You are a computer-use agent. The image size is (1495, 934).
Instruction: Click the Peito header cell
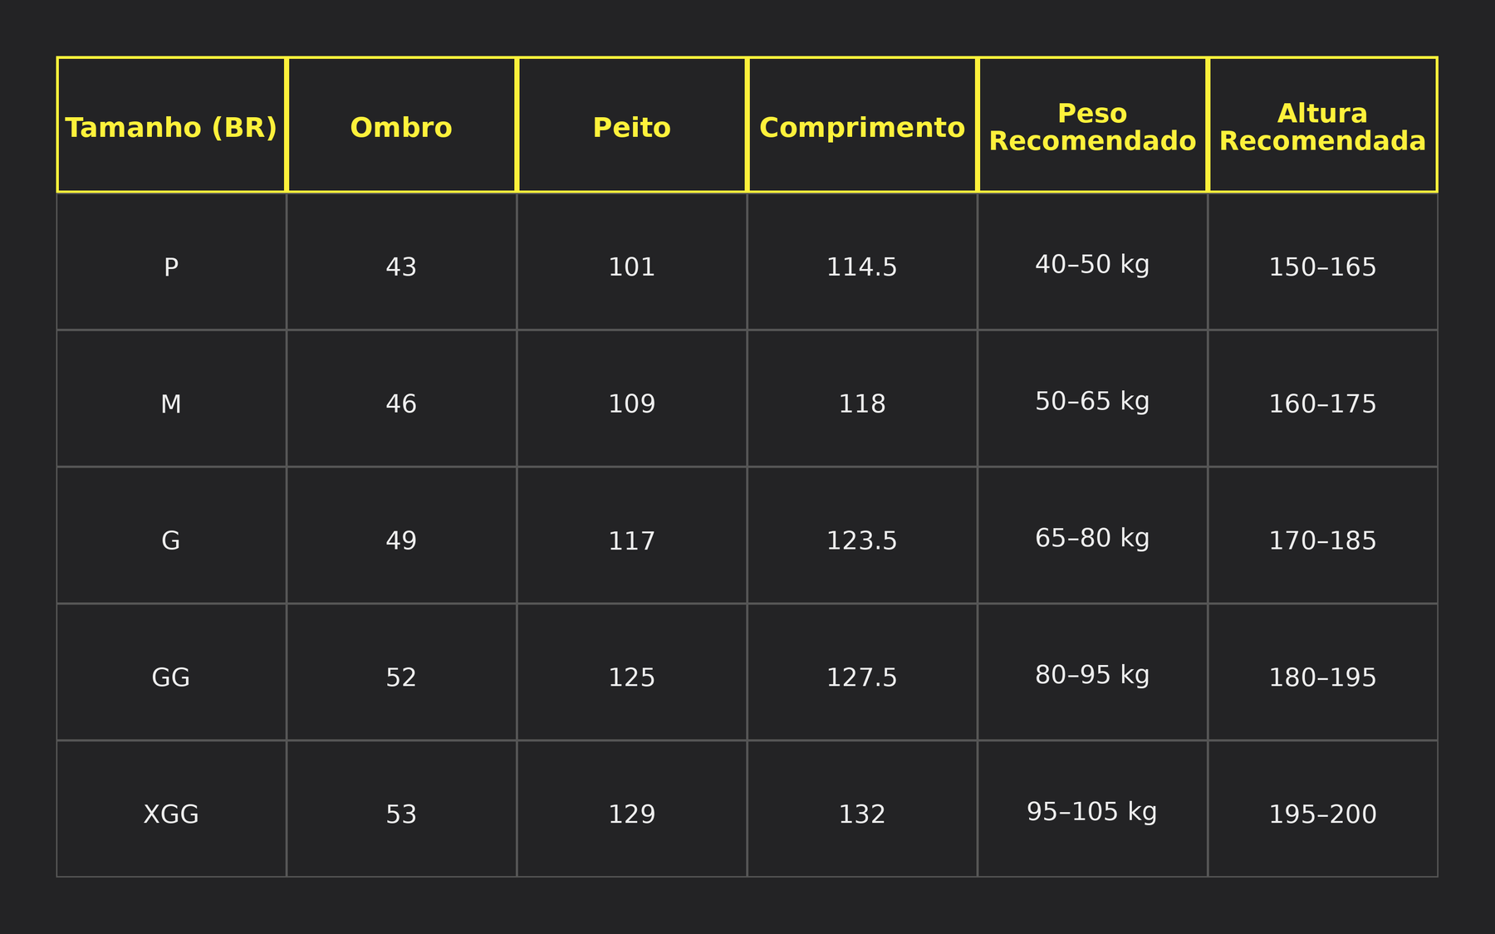pyautogui.click(x=631, y=127)
